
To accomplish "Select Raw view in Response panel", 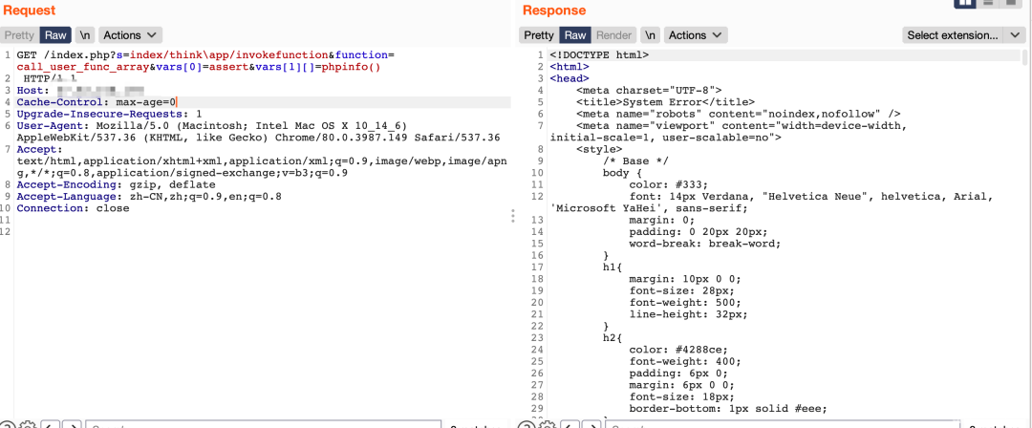I will pyautogui.click(x=575, y=35).
